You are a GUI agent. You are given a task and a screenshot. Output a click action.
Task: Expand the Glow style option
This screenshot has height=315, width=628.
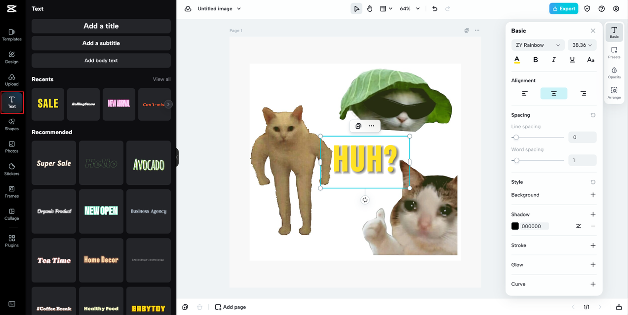(x=593, y=265)
